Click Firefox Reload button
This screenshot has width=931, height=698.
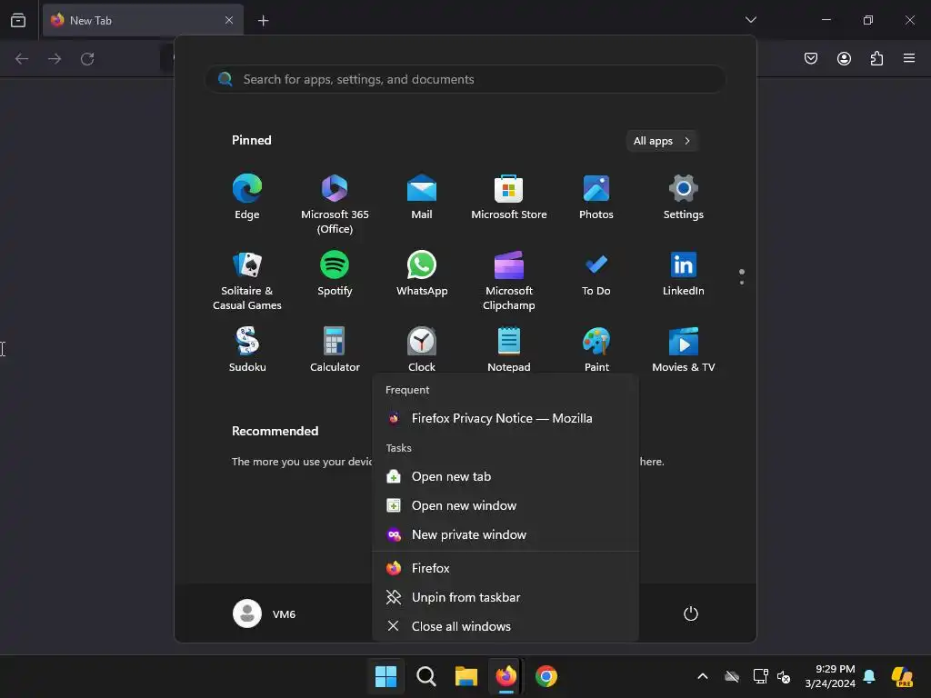(x=87, y=59)
